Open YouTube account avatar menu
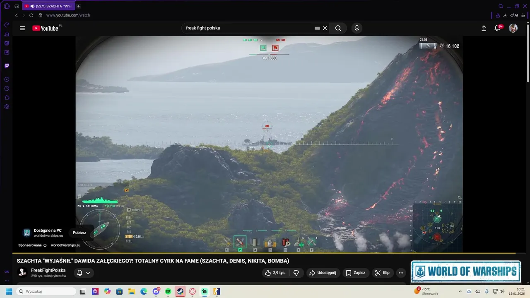 pos(513,28)
